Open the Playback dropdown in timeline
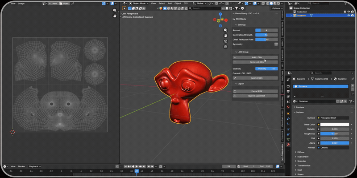357x178 pixels. tap(34, 166)
